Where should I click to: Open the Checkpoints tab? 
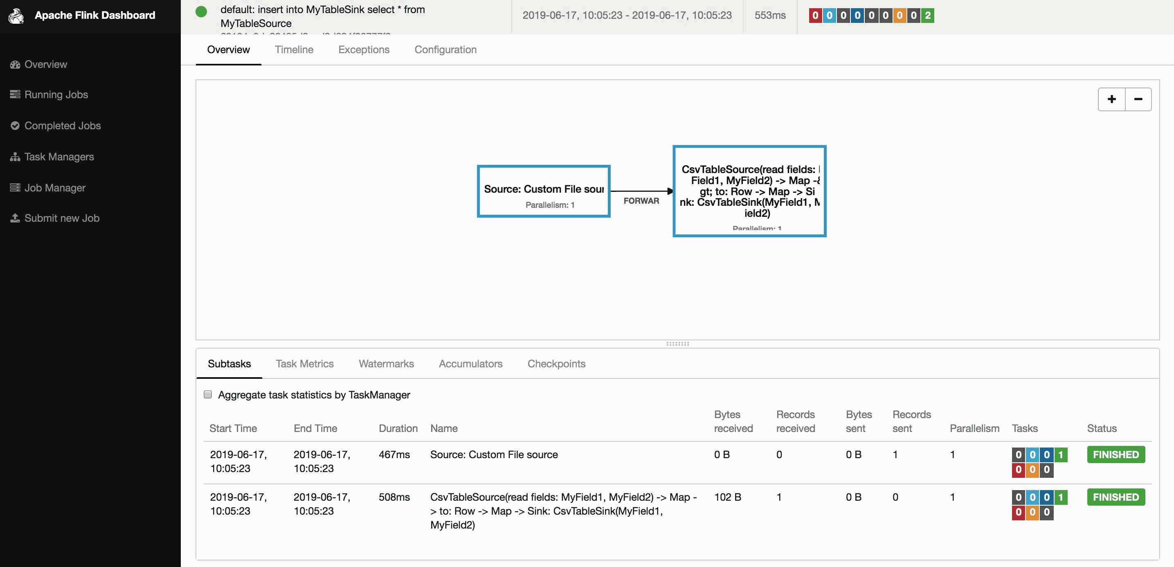pyautogui.click(x=556, y=364)
